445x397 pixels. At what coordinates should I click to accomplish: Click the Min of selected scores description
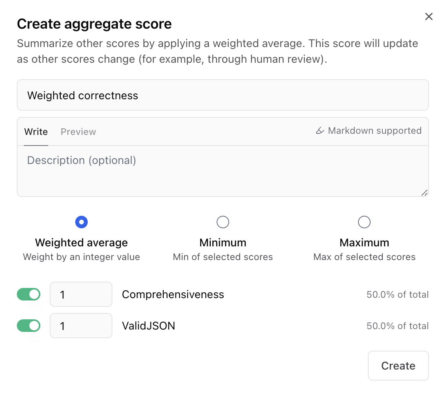pyautogui.click(x=222, y=257)
